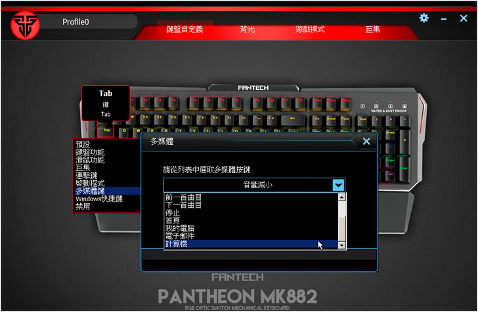Select 連擊鍵 menu entry
478x312 pixels.
pyautogui.click(x=106, y=175)
